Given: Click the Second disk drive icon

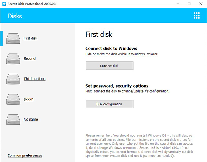Looking at the screenshot, I should point(13,58).
